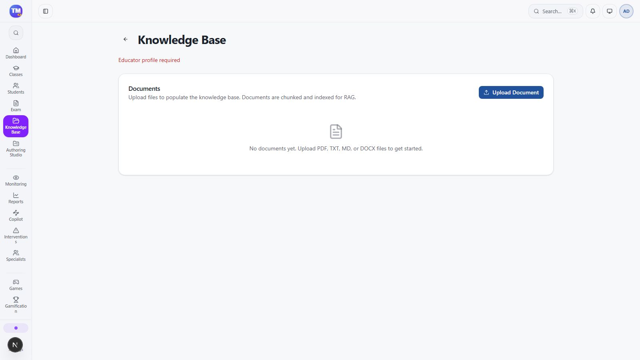Open the AD user avatar menu
Viewport: 640px width, 360px height.
coord(626,11)
